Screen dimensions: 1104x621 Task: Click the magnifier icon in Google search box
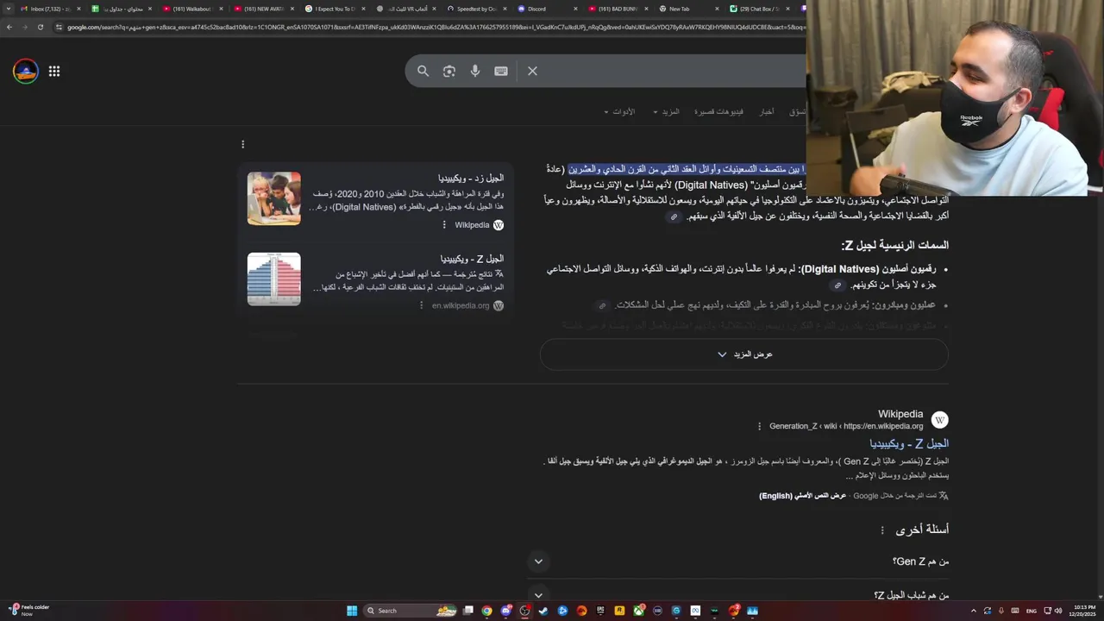[423, 71]
